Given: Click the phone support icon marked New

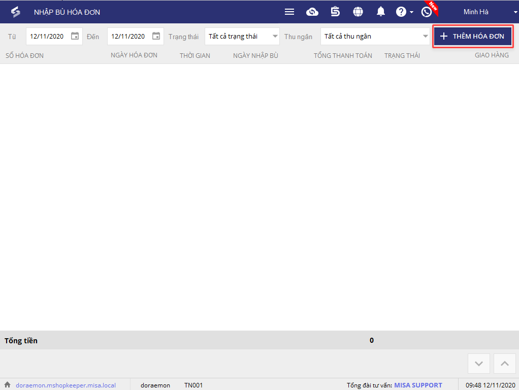Looking at the screenshot, I should 427,12.
